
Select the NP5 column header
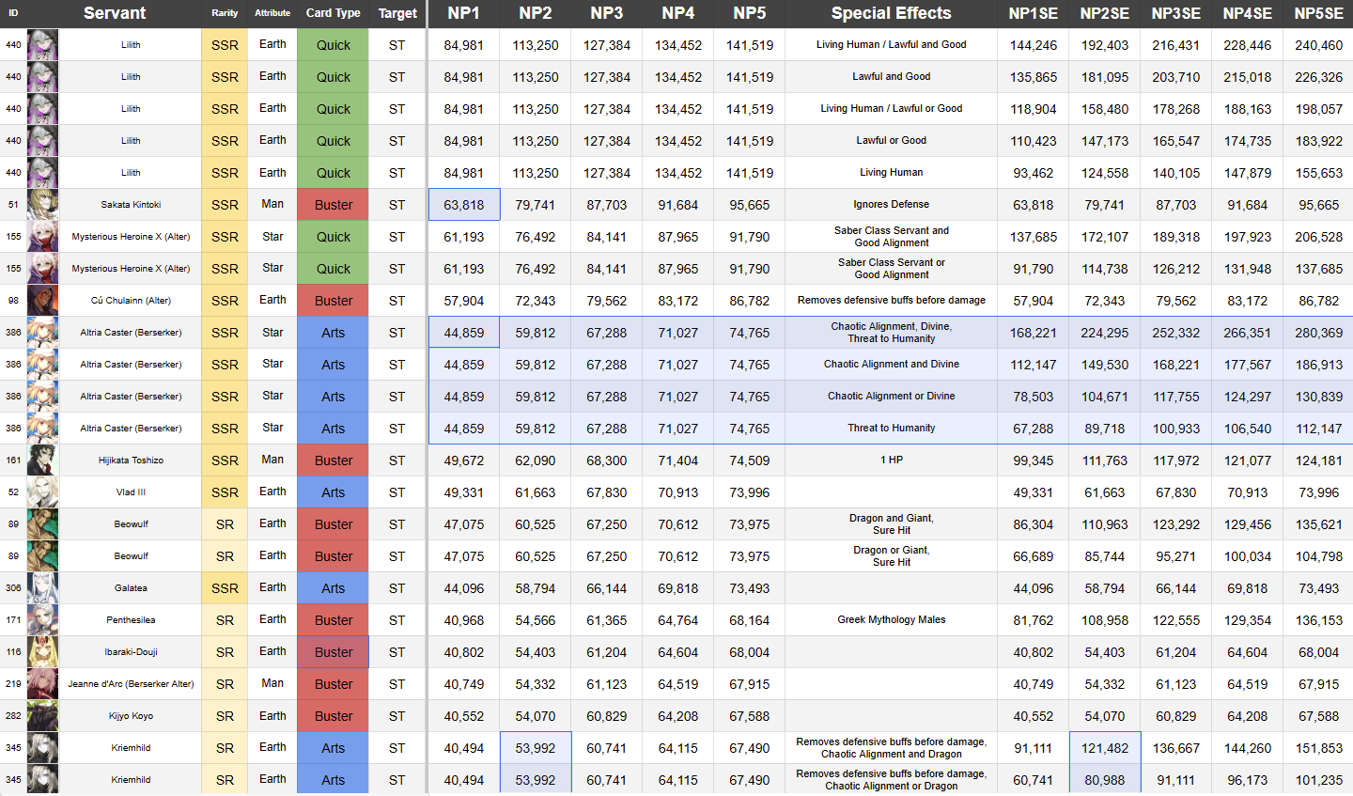click(x=750, y=13)
